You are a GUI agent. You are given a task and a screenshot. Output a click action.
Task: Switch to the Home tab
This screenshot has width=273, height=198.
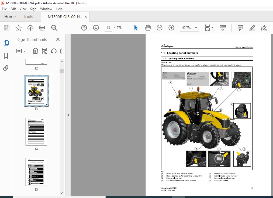pos(10,16)
